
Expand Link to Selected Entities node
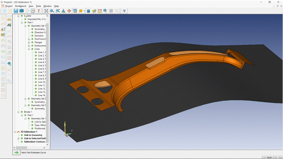click(18, 139)
